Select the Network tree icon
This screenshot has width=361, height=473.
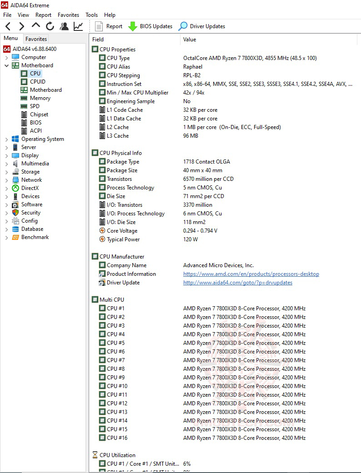tap(15, 180)
